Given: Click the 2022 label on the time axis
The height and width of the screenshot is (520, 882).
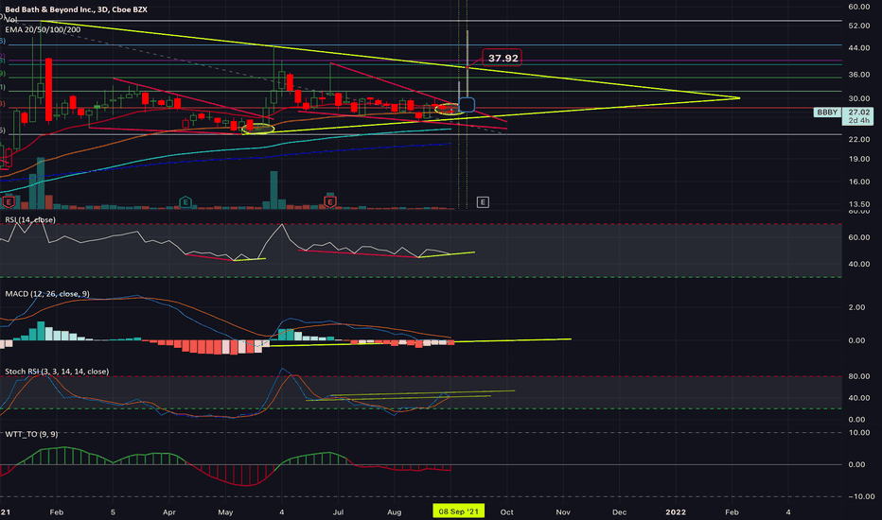Looking at the screenshot, I should 676,512.
